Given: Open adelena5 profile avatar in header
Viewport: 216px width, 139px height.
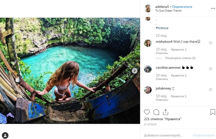Looking at the screenshot, I should pos(148,8).
